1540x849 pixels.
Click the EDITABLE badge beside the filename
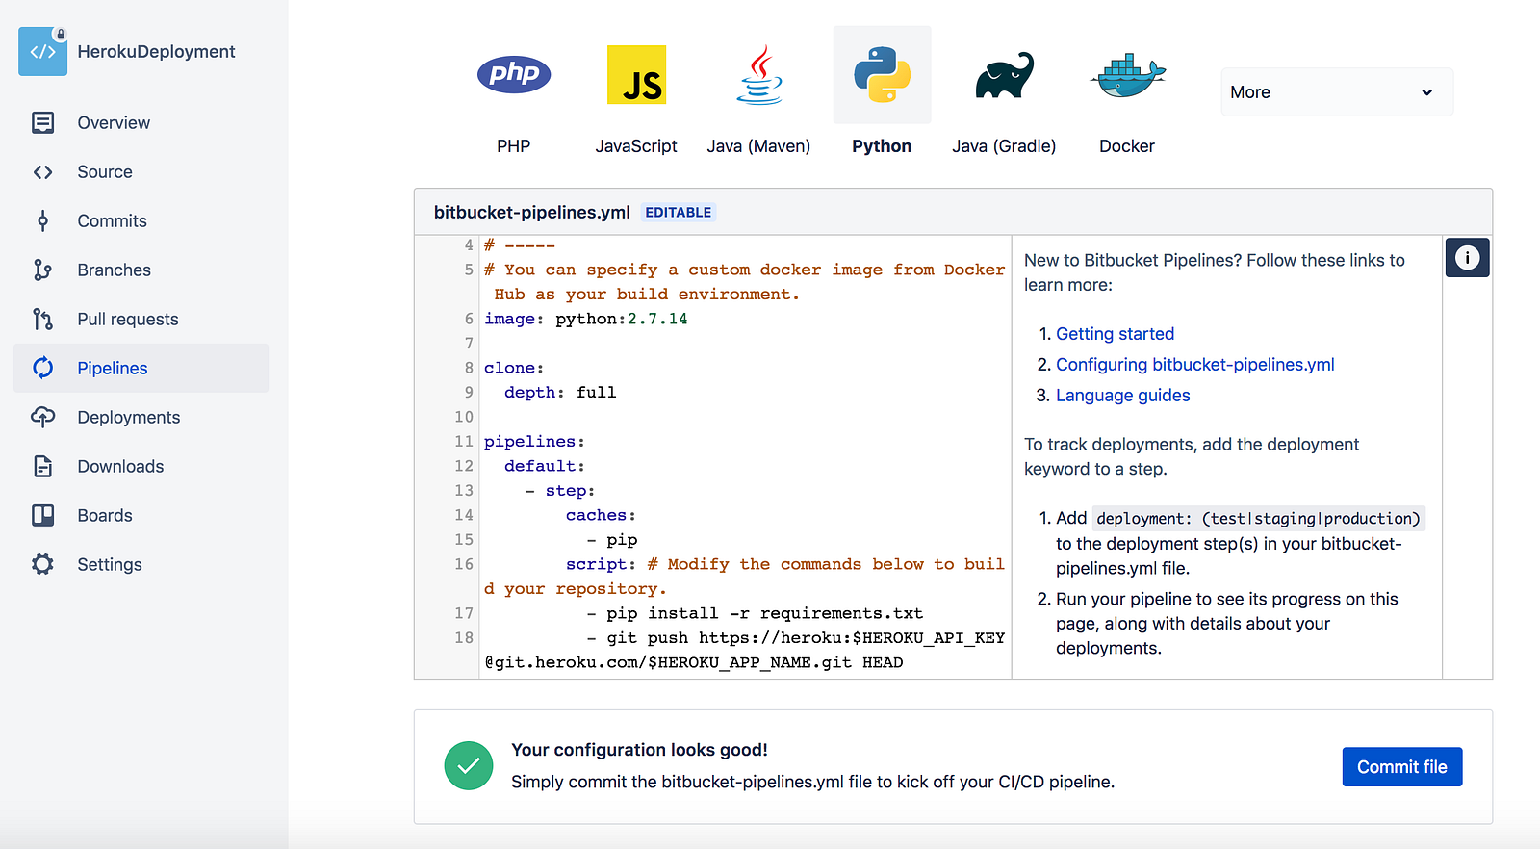click(679, 213)
